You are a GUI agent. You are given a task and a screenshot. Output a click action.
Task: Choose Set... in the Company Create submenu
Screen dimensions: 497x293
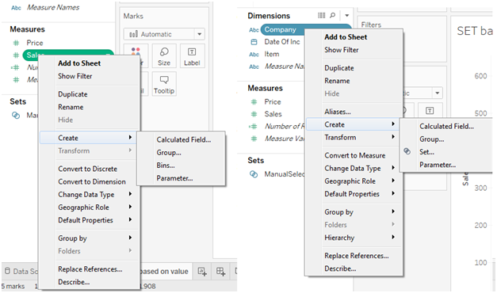click(x=426, y=152)
